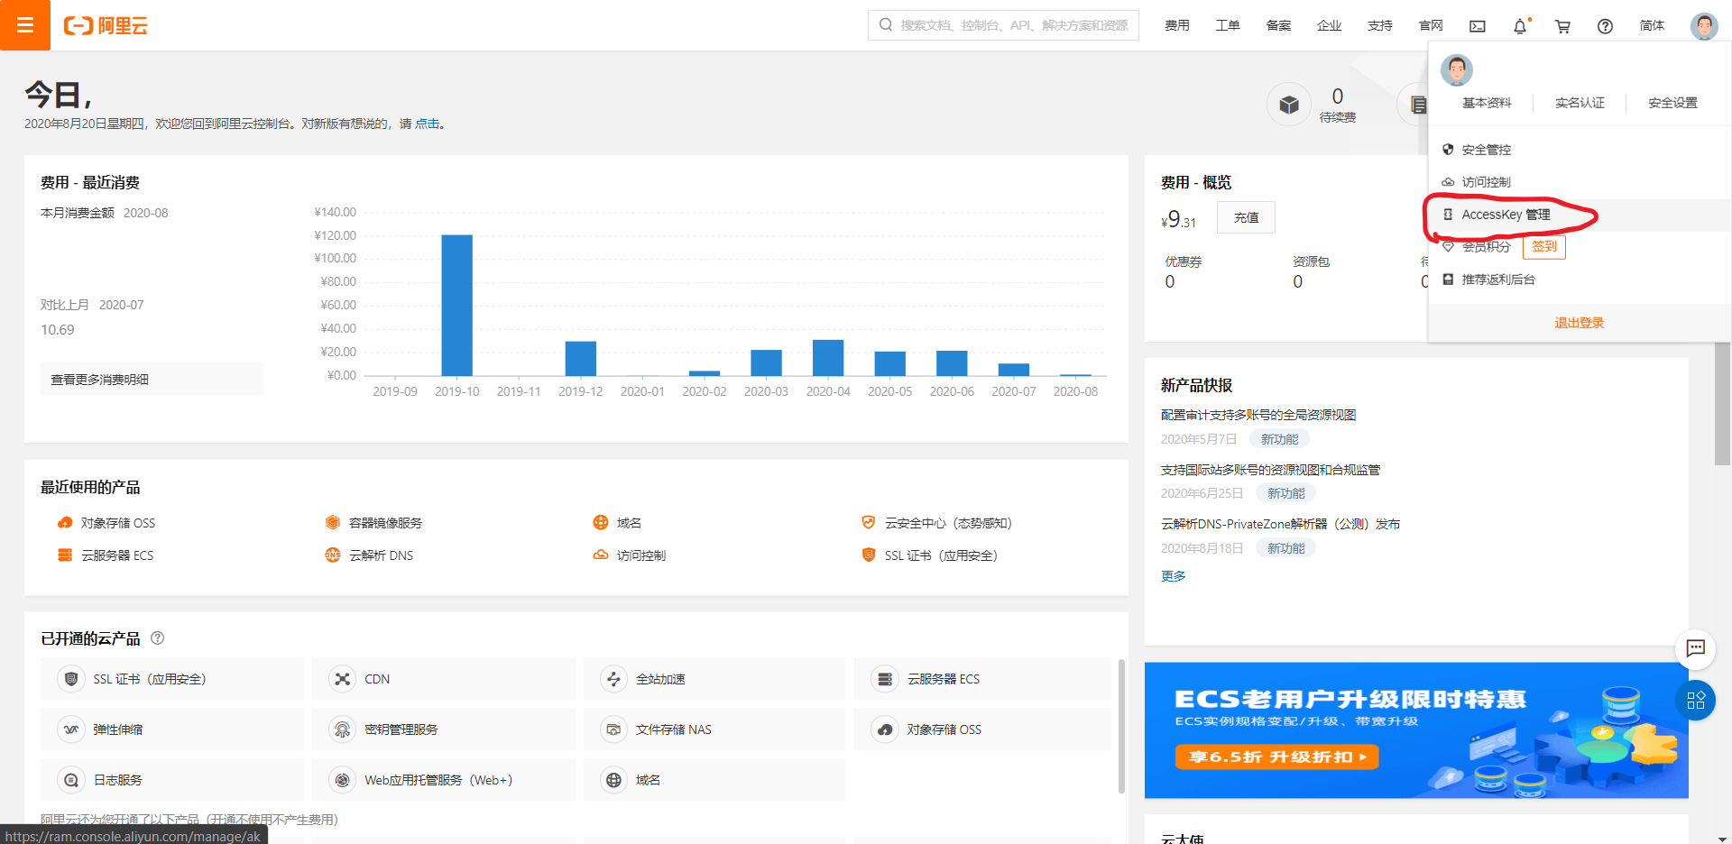Click the Aliyun logo

[106, 25]
